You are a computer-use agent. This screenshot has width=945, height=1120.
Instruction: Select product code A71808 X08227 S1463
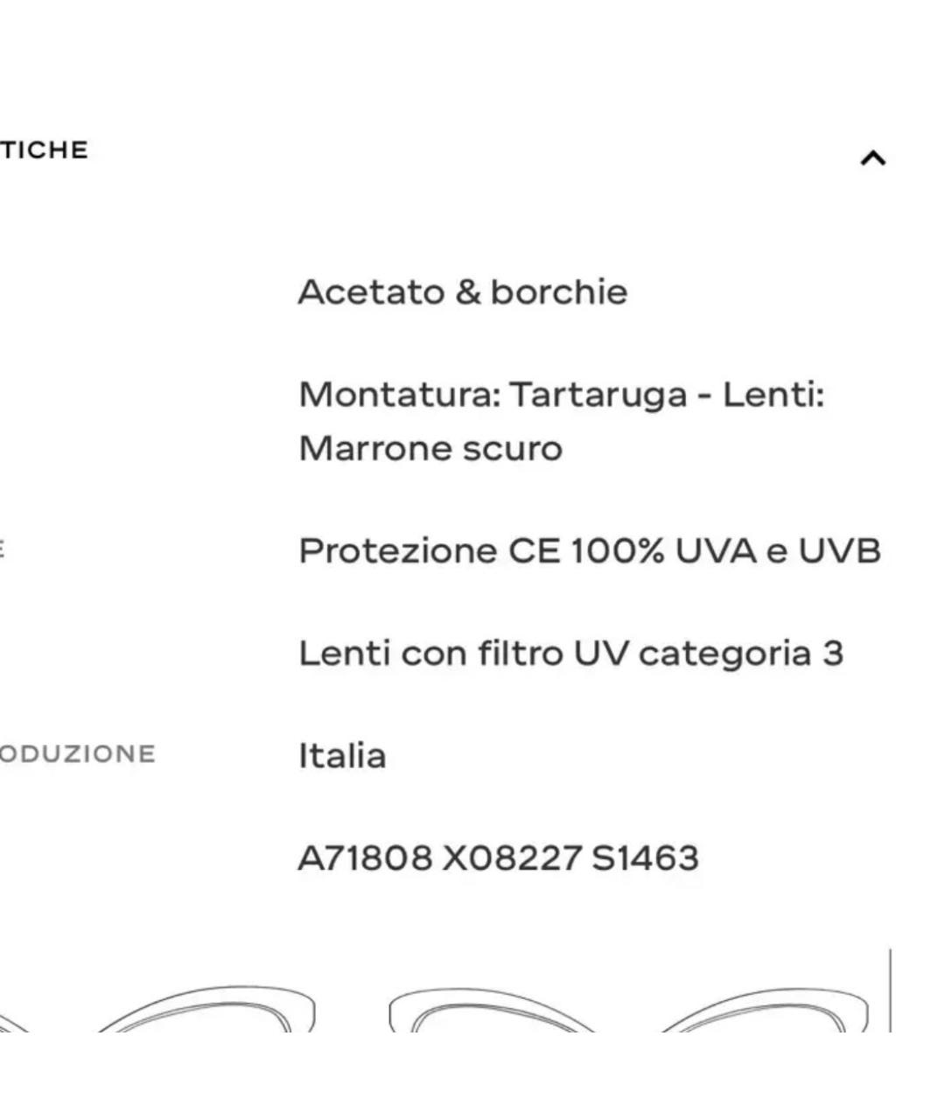click(x=499, y=858)
